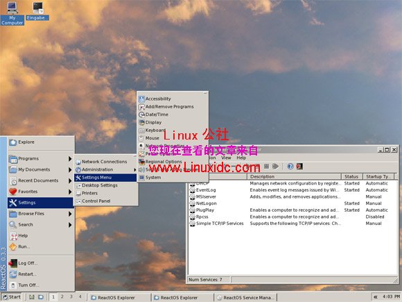Switch to virtual desktop 2
Image resolution: width=402 pixels, height=302 pixels.
(x=62, y=297)
